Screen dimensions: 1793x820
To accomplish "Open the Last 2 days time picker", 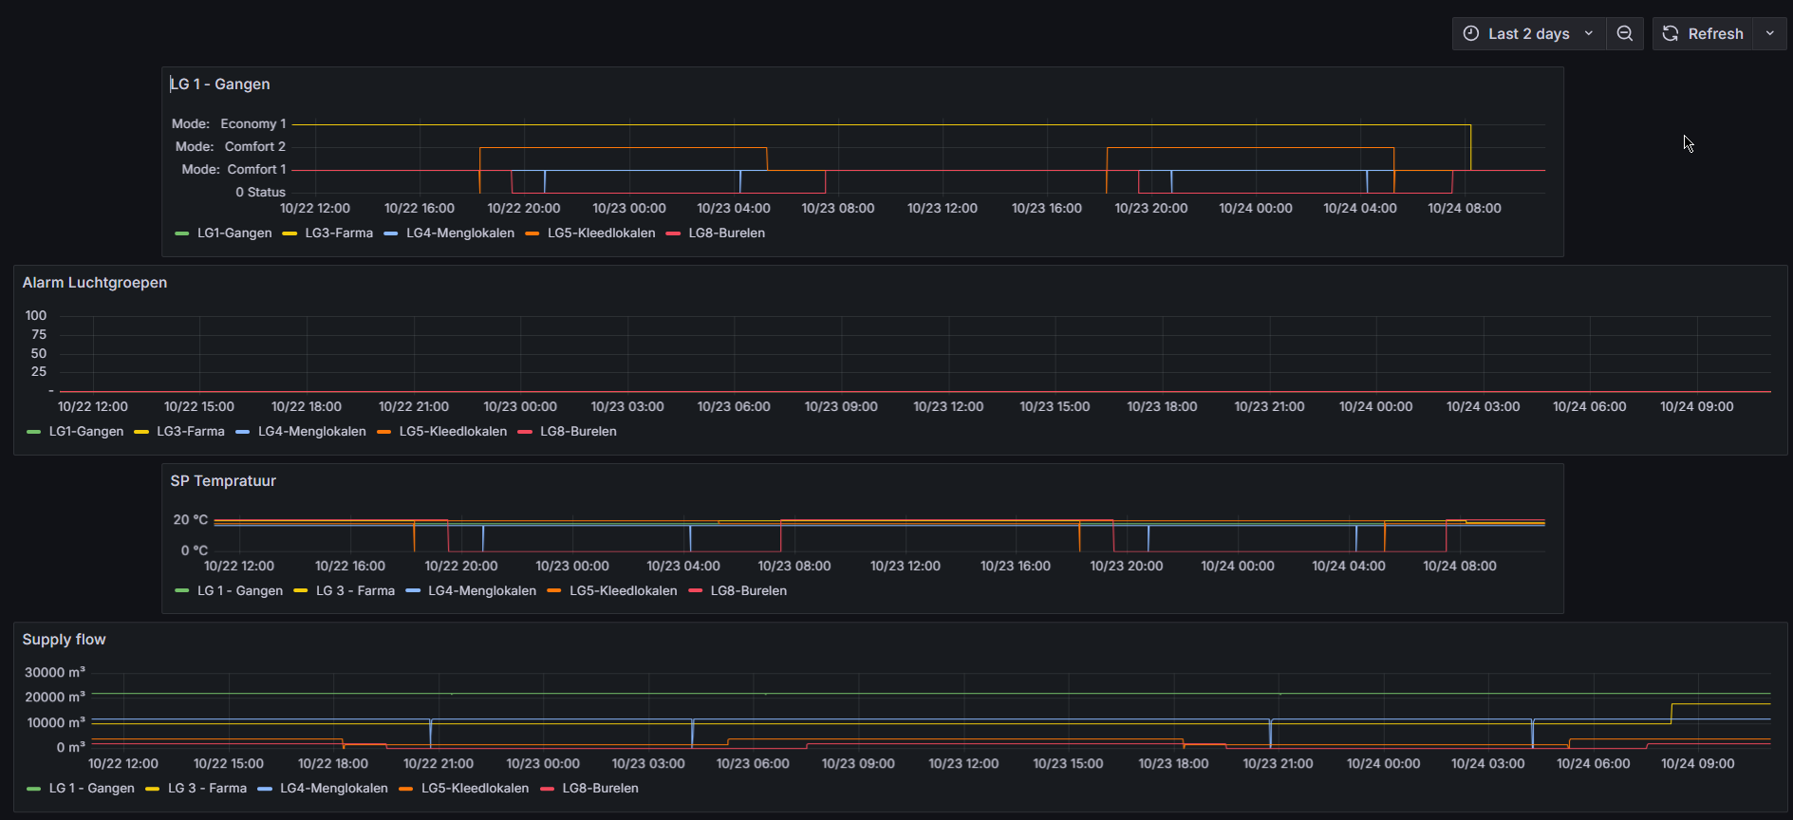I will 1527,33.
